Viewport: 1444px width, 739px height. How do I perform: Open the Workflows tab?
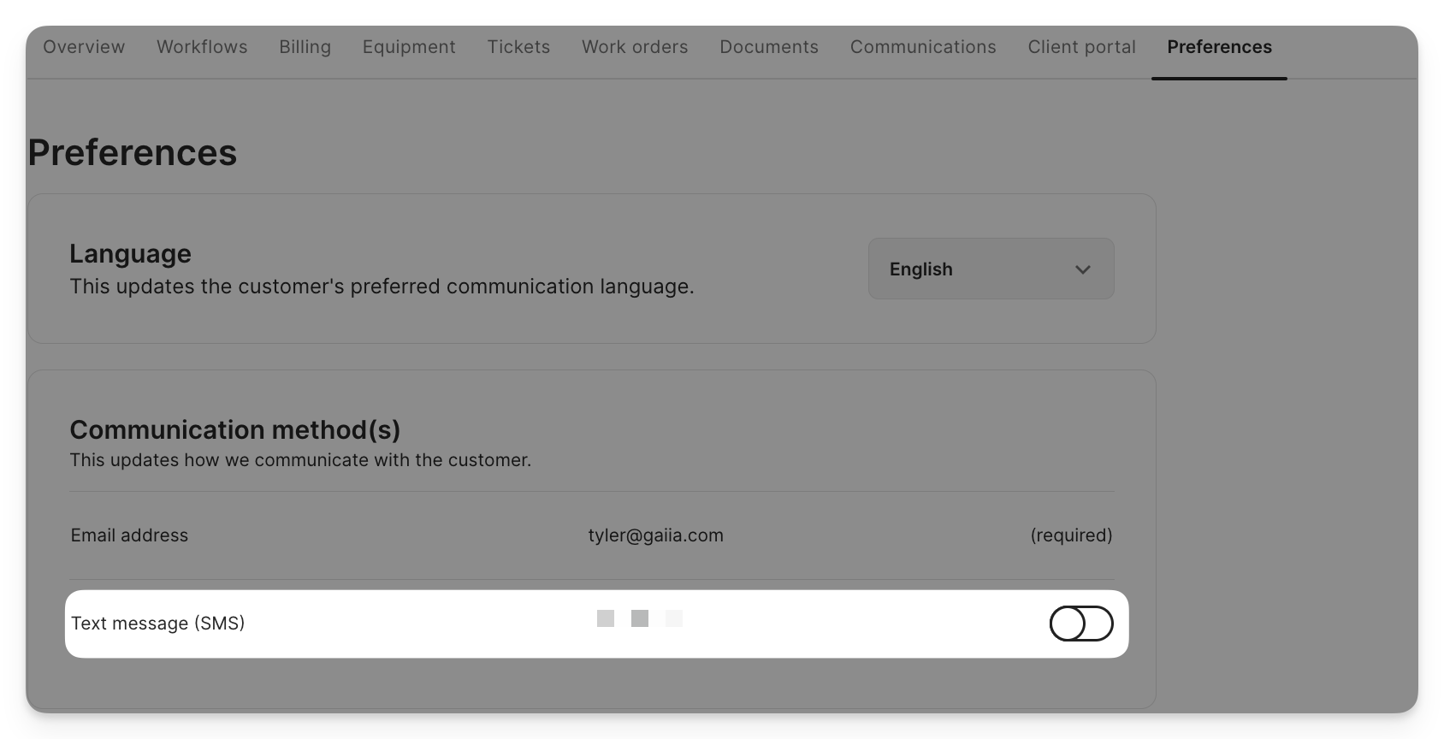click(202, 47)
